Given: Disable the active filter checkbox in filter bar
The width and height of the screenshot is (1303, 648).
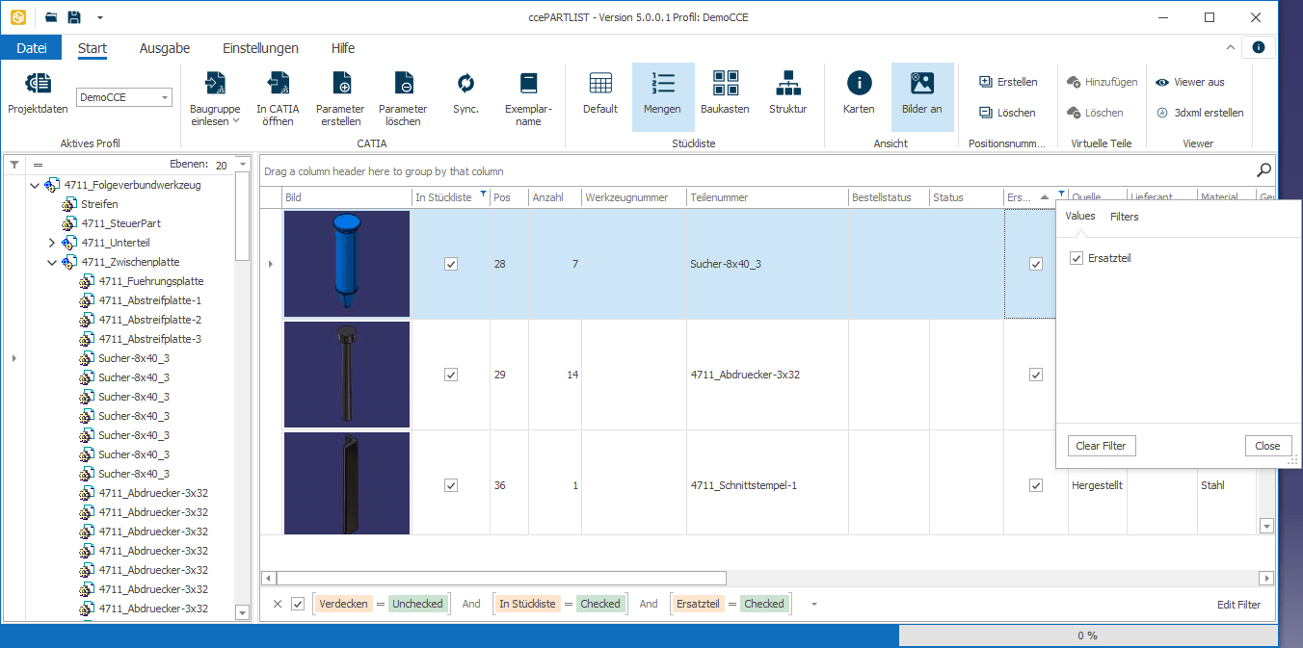Looking at the screenshot, I should click(x=298, y=604).
